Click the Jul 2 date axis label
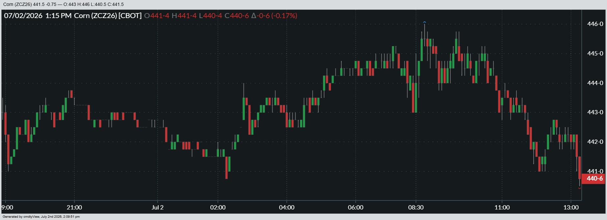607x220 pixels. pos(158,208)
